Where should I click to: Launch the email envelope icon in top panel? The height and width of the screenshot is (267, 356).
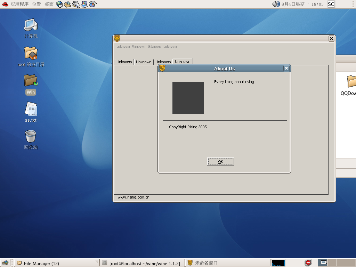click(x=67, y=4)
